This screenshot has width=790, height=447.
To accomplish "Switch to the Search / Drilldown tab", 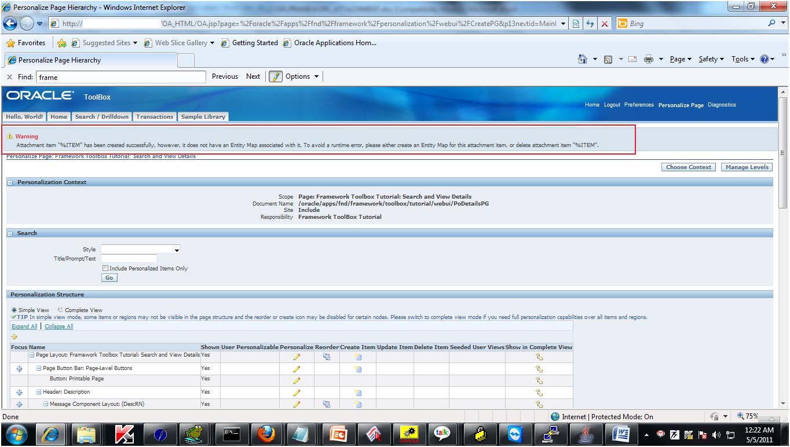I will 102,116.
